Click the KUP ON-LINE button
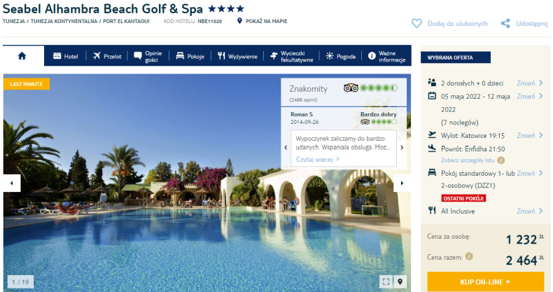Screen dimensions: 553x292 pos(485,281)
